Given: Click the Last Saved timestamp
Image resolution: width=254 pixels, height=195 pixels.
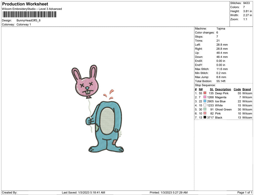Looking at the screenshot, I should coord(83,192).
